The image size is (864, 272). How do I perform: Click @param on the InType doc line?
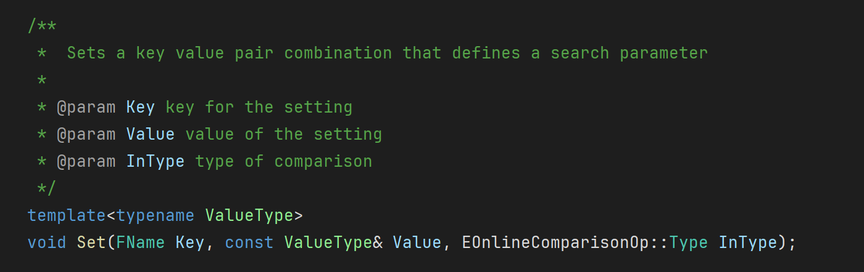point(86,161)
